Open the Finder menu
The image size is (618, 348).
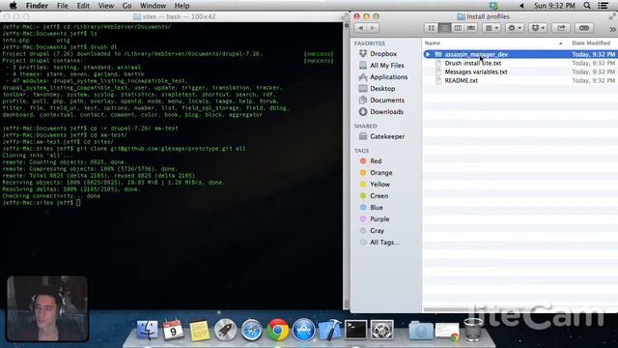tap(37, 6)
